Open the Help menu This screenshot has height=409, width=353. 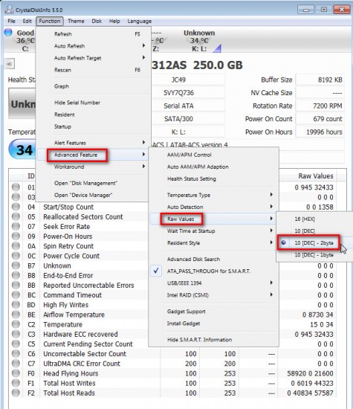114,21
